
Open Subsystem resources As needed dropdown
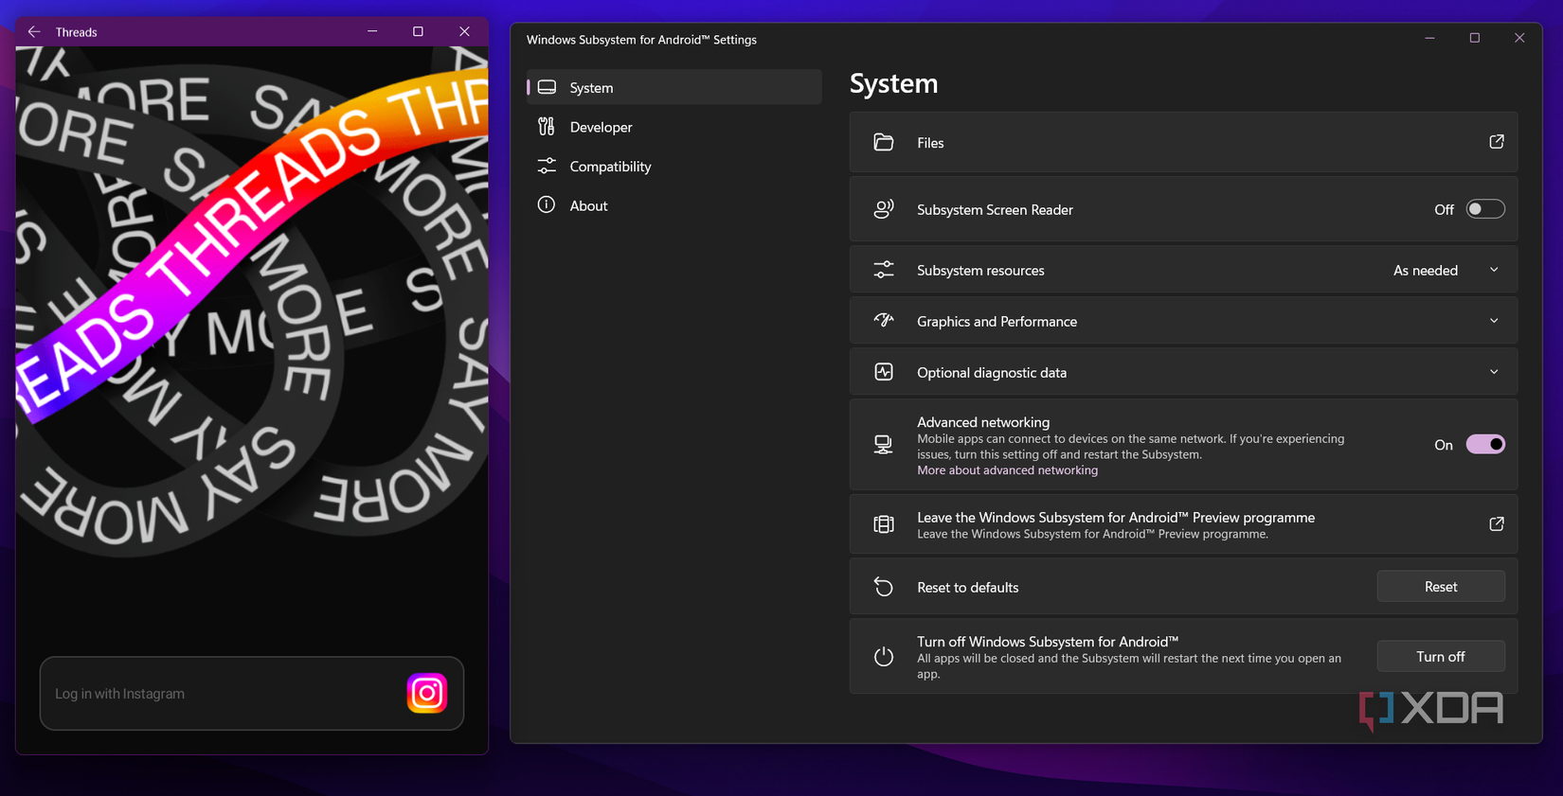1446,270
